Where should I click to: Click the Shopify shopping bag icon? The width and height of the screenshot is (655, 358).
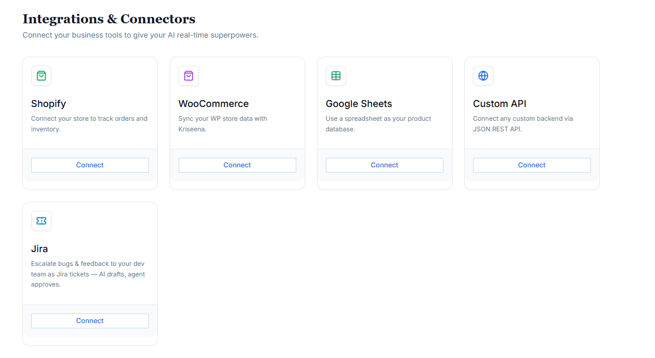tap(41, 76)
